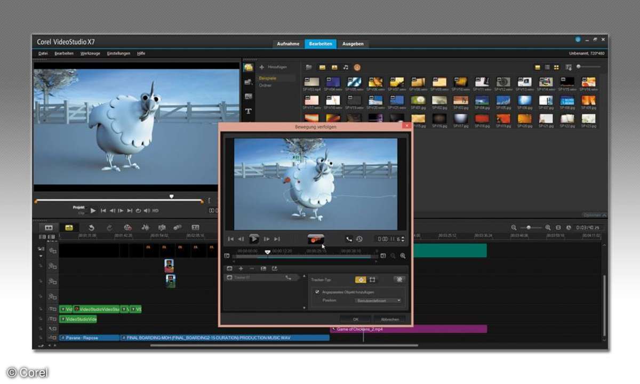The width and height of the screenshot is (640, 384).
Task: Move the main preview scrubber handle
Action: coord(171,196)
